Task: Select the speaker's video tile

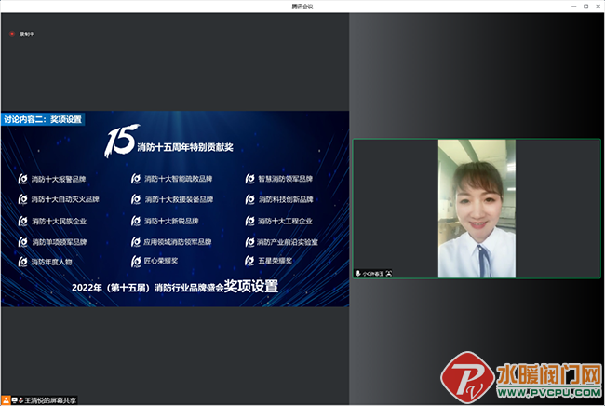Action: pyautogui.click(x=477, y=209)
